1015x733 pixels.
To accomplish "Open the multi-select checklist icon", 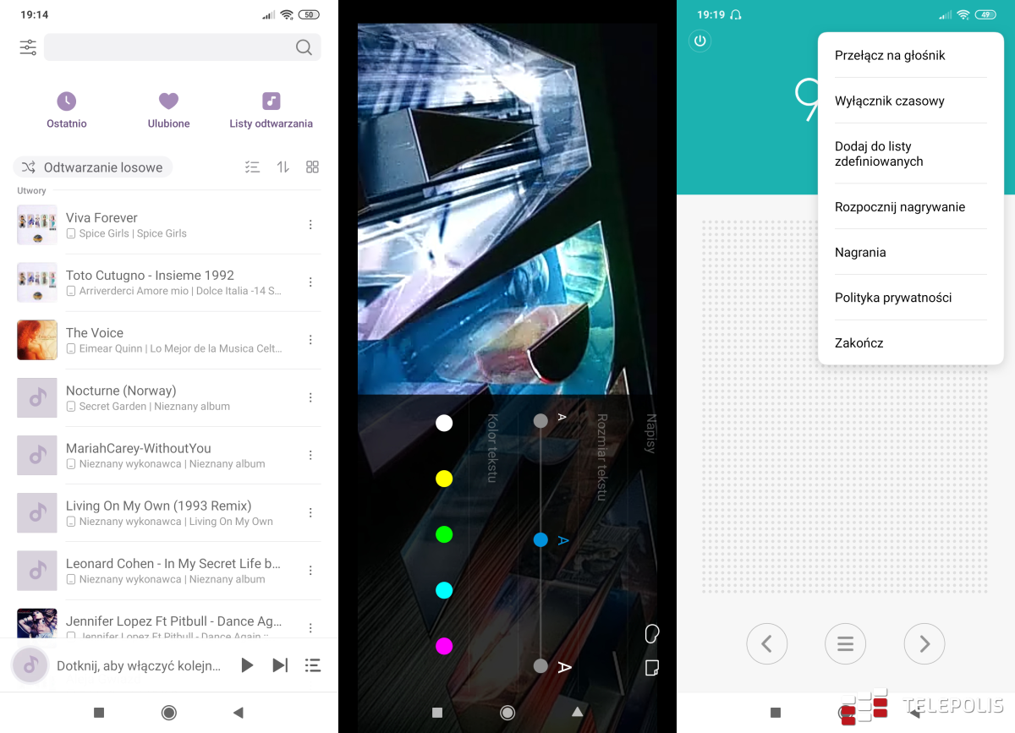I will click(252, 167).
